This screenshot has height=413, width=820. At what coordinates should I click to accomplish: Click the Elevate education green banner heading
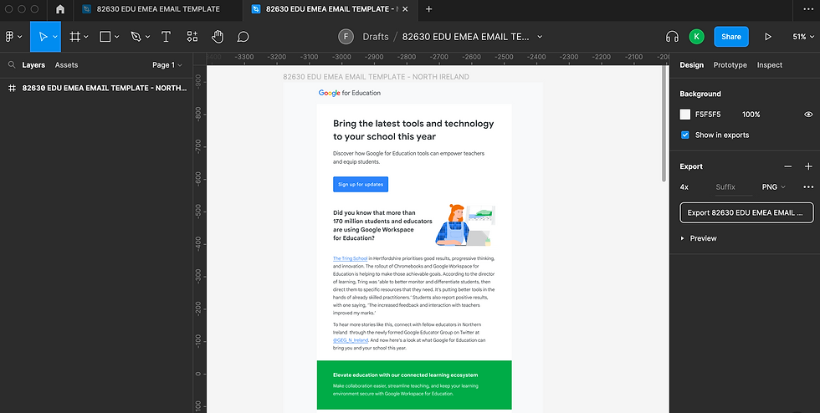tap(405, 375)
